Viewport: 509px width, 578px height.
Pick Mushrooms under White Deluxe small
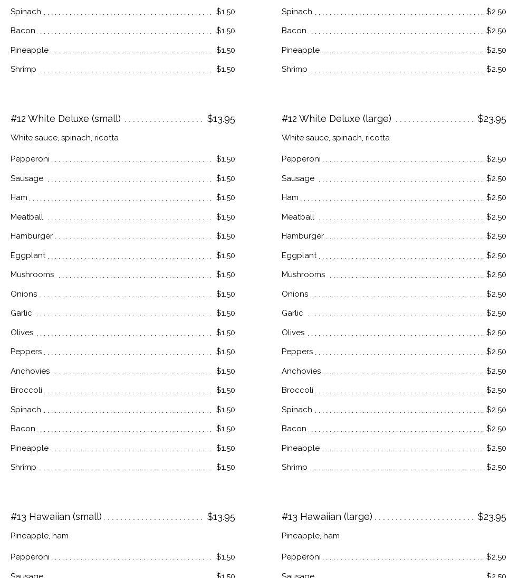[32, 274]
